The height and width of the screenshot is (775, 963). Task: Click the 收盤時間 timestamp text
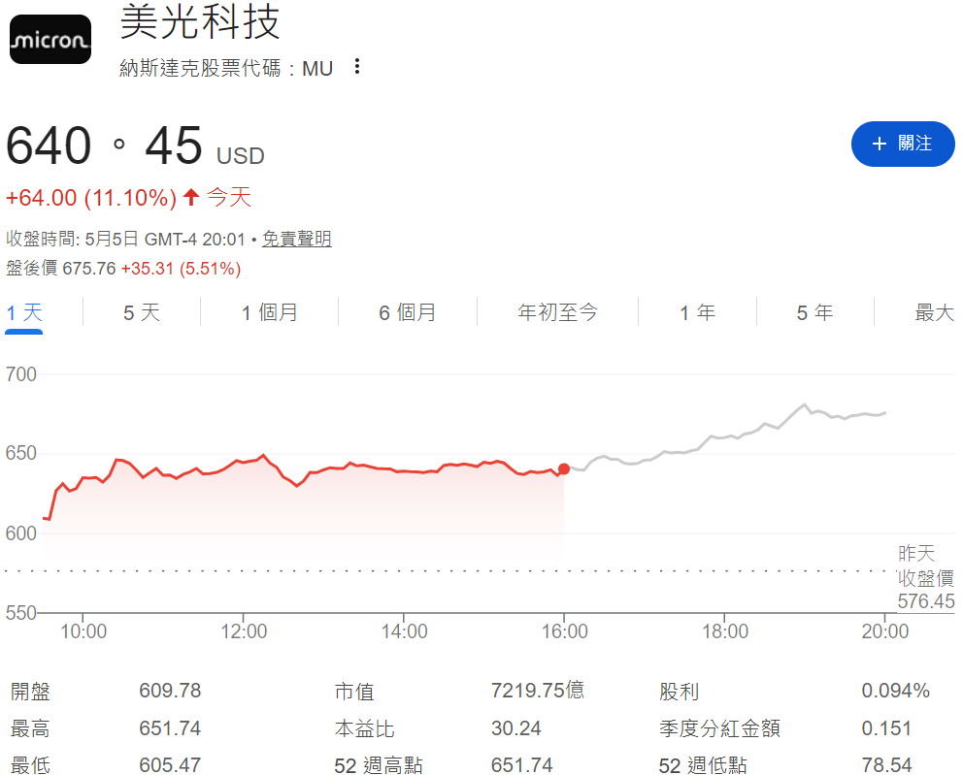[x=126, y=239]
